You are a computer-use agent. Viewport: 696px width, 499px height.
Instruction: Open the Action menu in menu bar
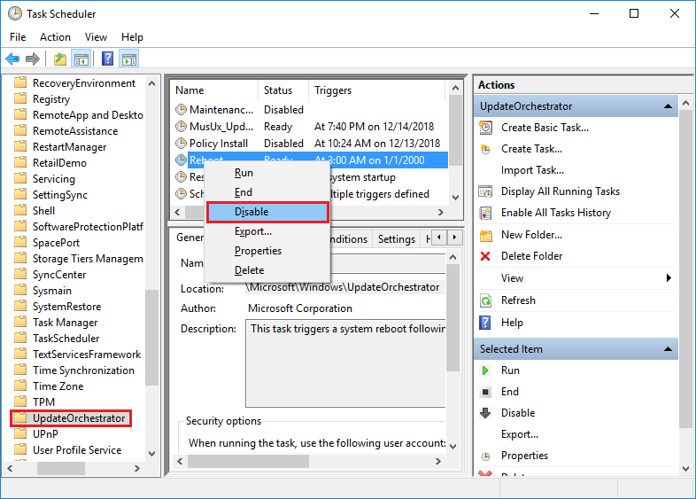(x=55, y=37)
